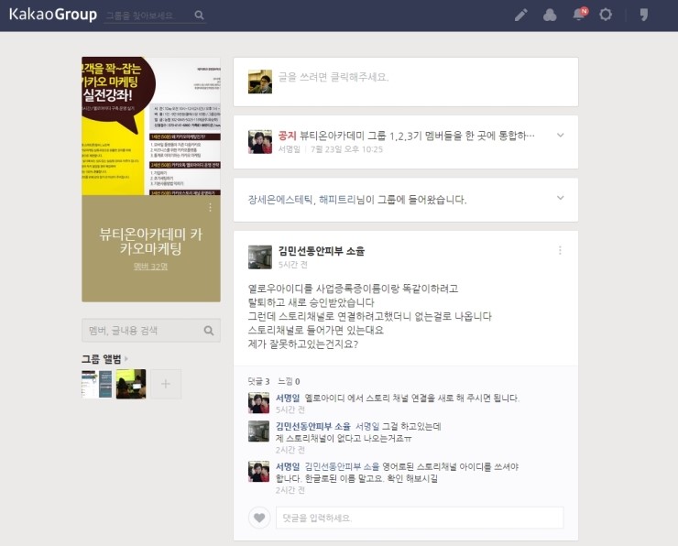Image resolution: width=678 pixels, height=546 pixels.
Task: Click the 5시간 전 post timestamp
Action: click(293, 265)
